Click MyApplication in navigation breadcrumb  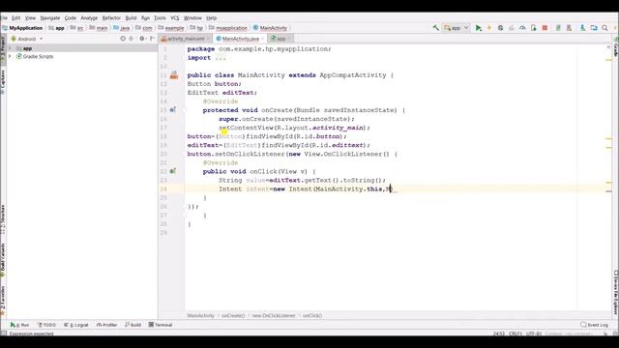click(x=22, y=28)
